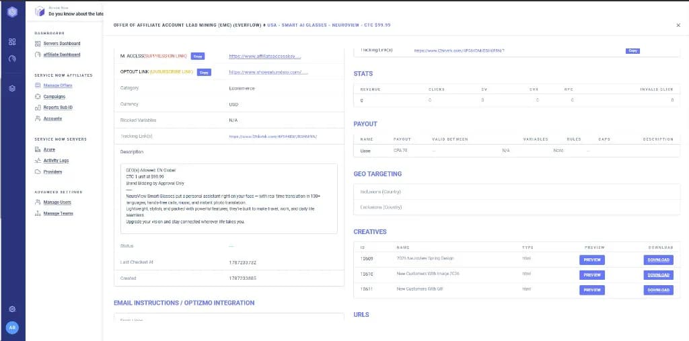The width and height of the screenshot is (689, 341).
Task: Click the icon beside Campaigns
Action: [38, 97]
